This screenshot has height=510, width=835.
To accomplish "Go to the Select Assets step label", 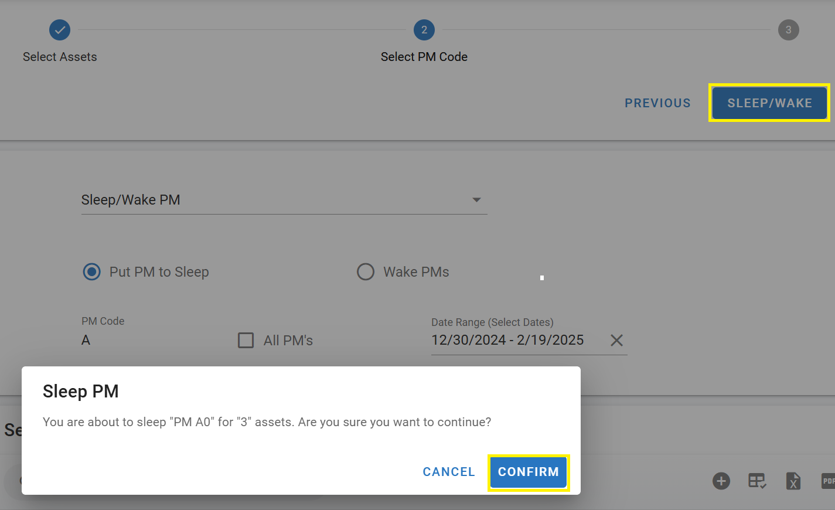I will pos(60,57).
